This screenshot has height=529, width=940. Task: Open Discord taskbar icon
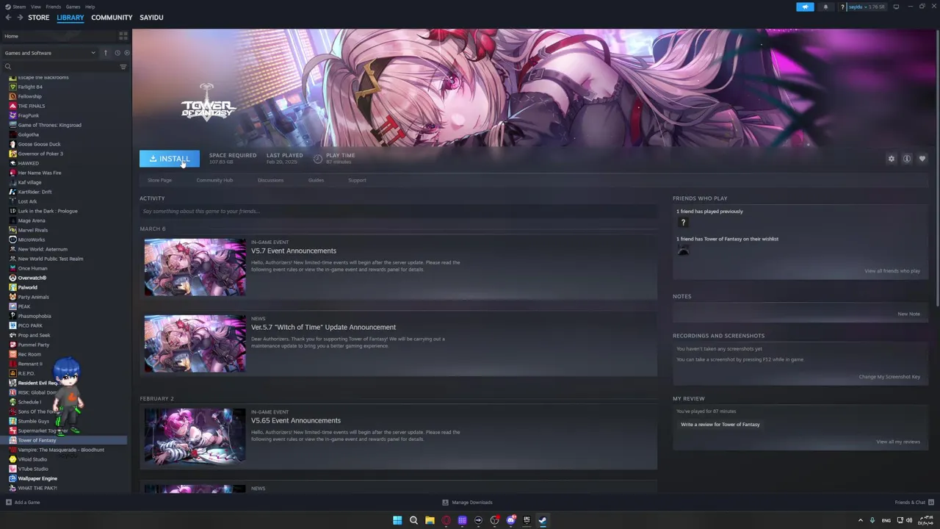[x=510, y=520]
